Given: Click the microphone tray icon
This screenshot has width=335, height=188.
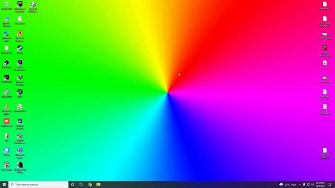Looking at the screenshot, I should point(304,184).
